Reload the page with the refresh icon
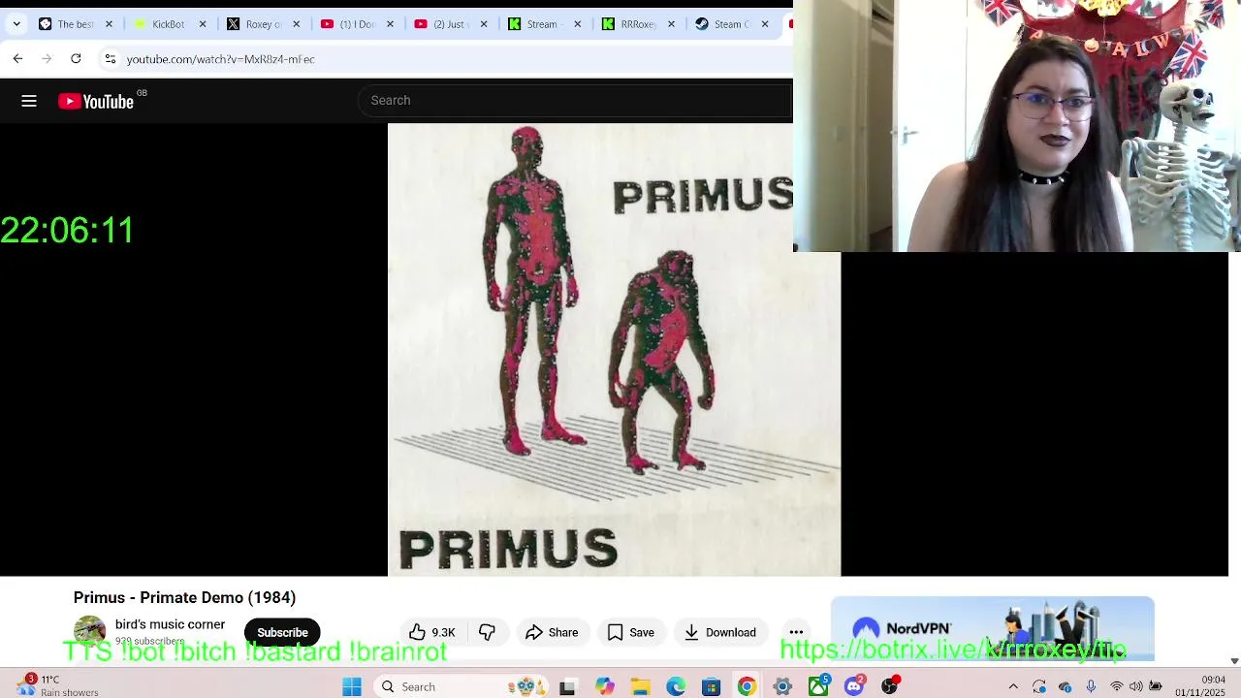 pos(76,59)
